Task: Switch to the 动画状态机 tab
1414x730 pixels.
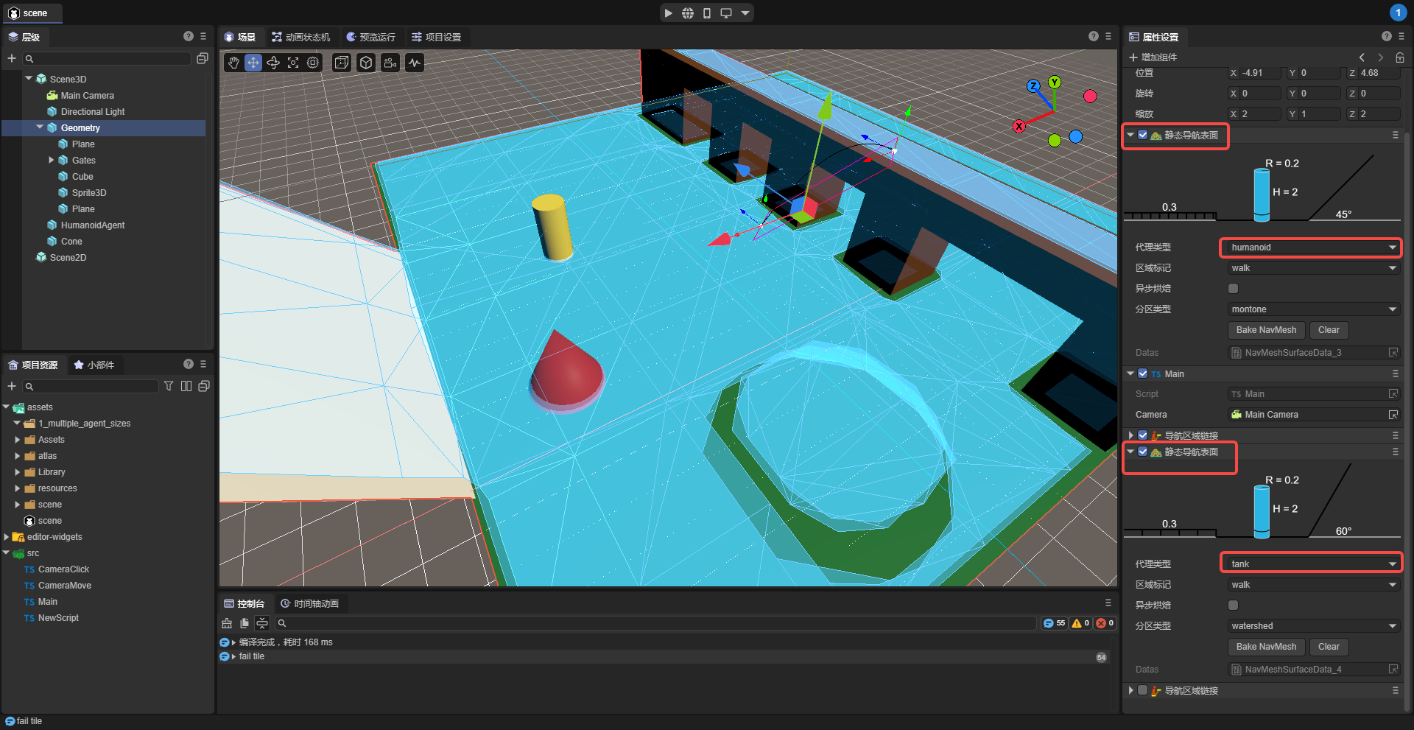Action: click(300, 37)
